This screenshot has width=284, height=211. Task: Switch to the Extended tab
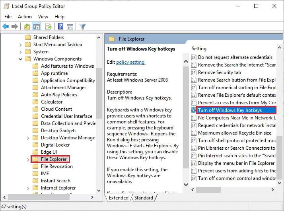119,198
